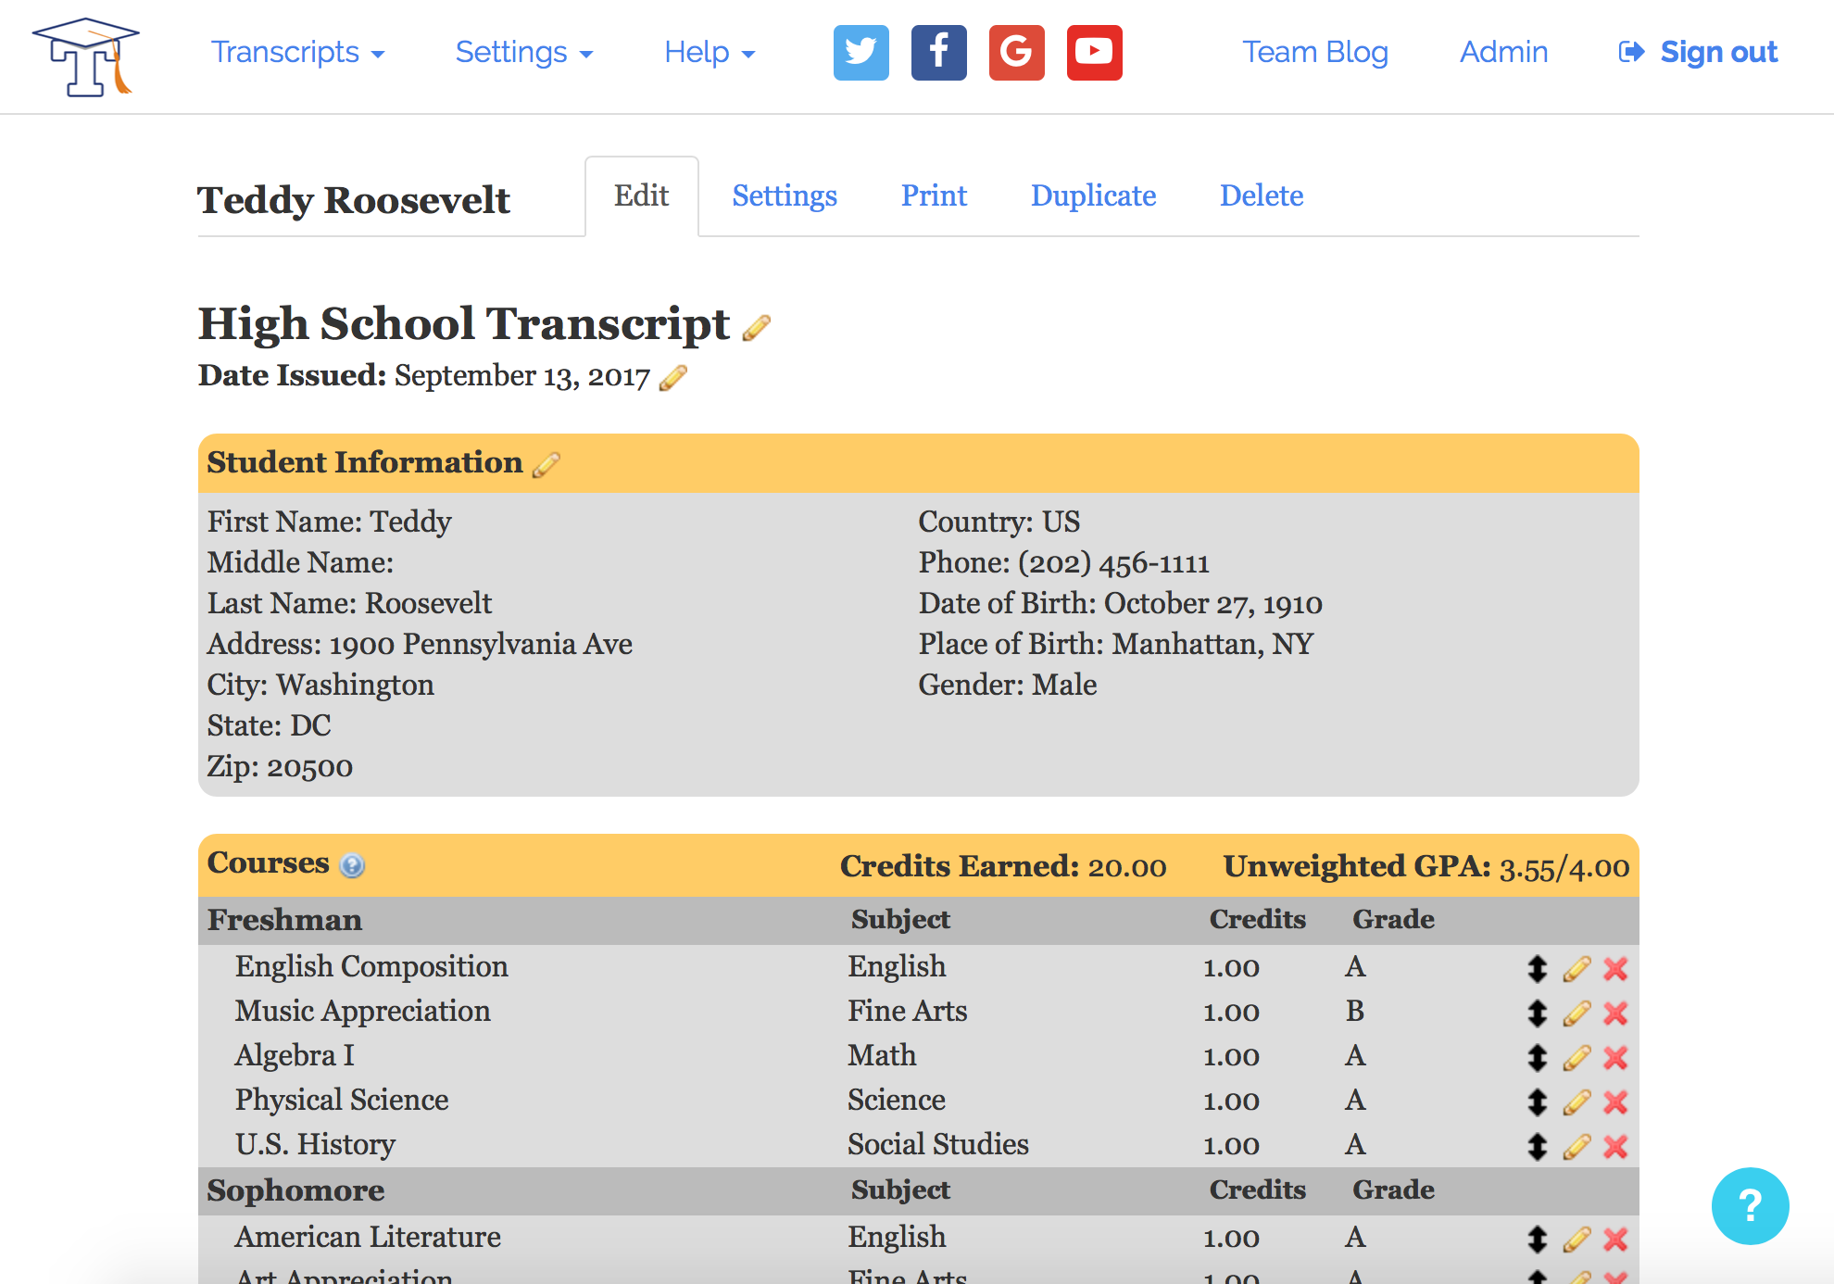Image resolution: width=1834 pixels, height=1284 pixels.
Task: Open the Admin link
Action: [x=1503, y=53]
